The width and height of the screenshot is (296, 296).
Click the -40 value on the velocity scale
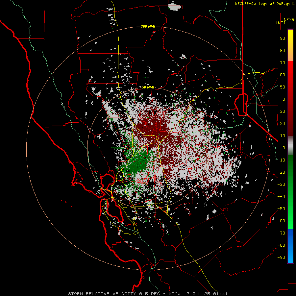281,197
